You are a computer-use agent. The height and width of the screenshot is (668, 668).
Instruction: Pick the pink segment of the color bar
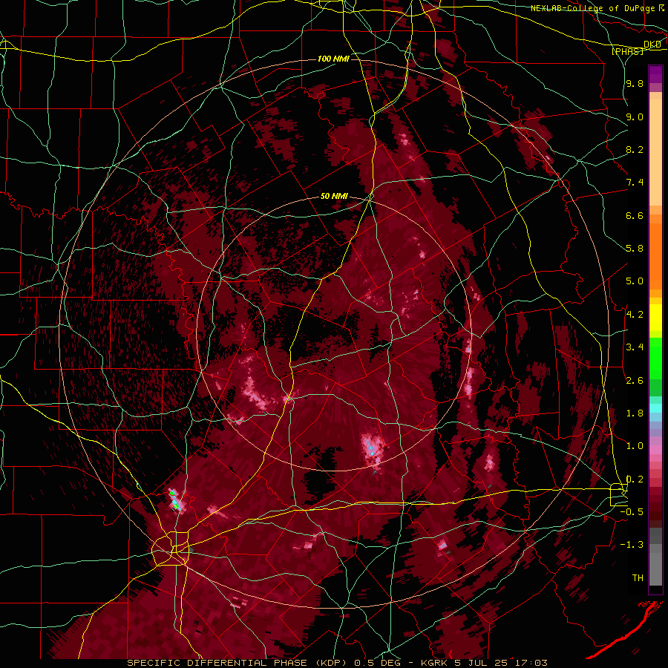655,450
